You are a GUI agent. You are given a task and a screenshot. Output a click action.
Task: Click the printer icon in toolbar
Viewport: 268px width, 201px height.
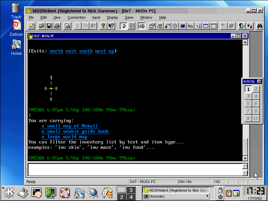[57, 26]
